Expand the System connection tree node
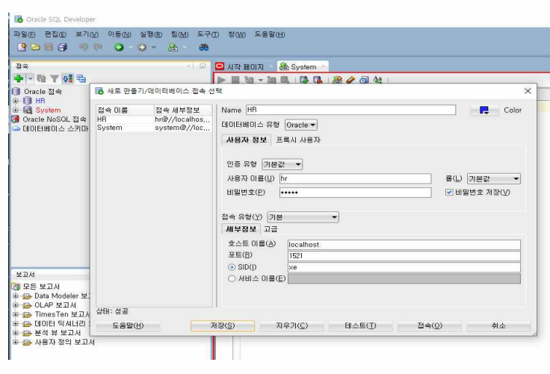550x374 pixels. coord(16,110)
